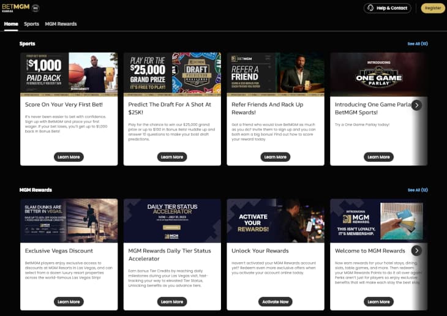Click the Activate Now button
This screenshot has height=316, width=447.
tap(275, 302)
